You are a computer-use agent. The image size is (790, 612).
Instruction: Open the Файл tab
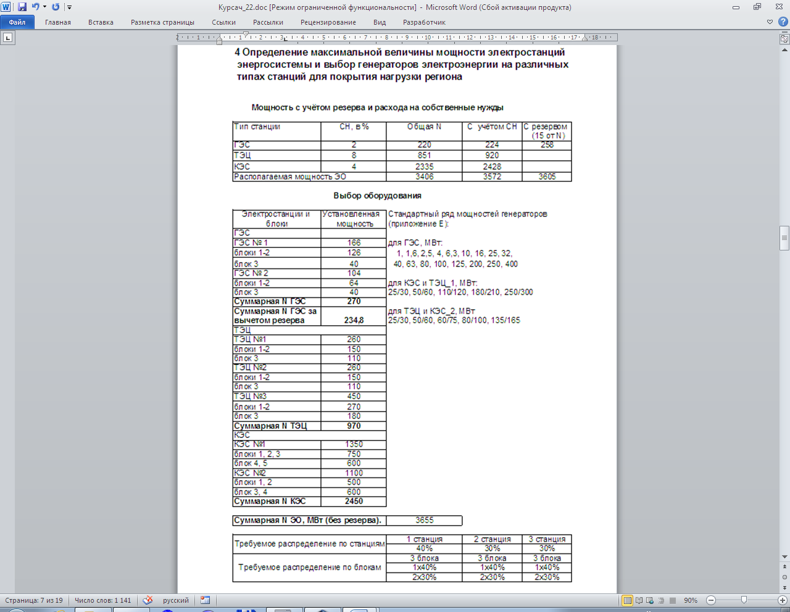pyautogui.click(x=17, y=22)
